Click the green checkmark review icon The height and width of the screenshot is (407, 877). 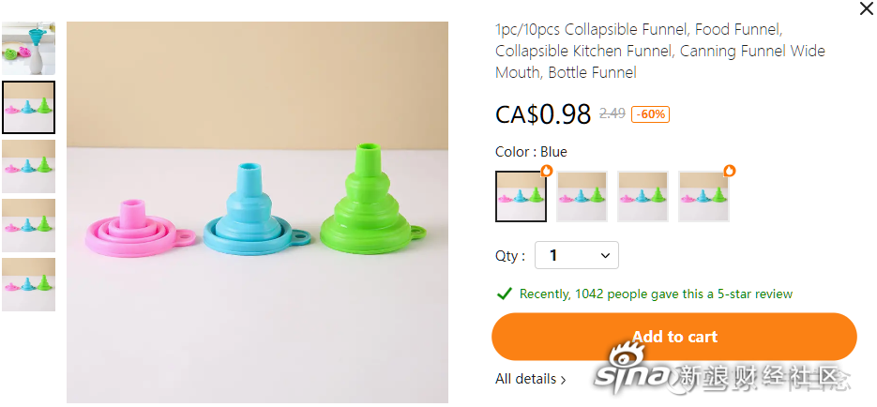point(505,294)
